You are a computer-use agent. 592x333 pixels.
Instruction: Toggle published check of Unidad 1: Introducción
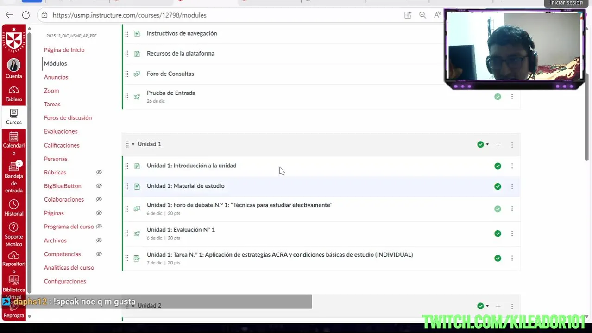[498, 166]
